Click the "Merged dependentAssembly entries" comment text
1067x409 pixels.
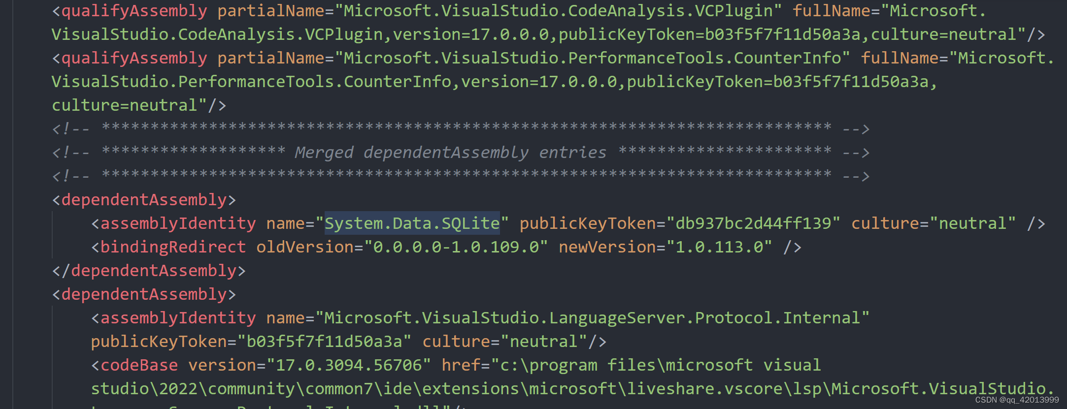coord(451,153)
